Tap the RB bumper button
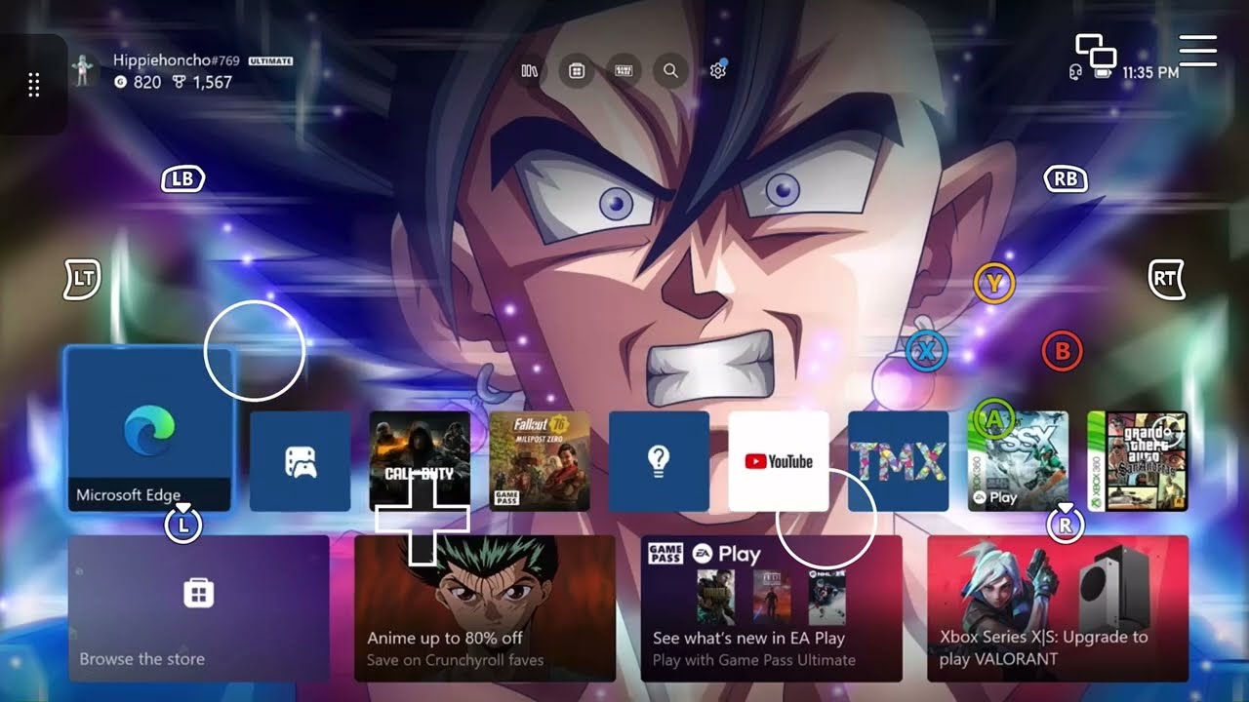This screenshot has height=702, width=1249. pyautogui.click(x=1066, y=179)
